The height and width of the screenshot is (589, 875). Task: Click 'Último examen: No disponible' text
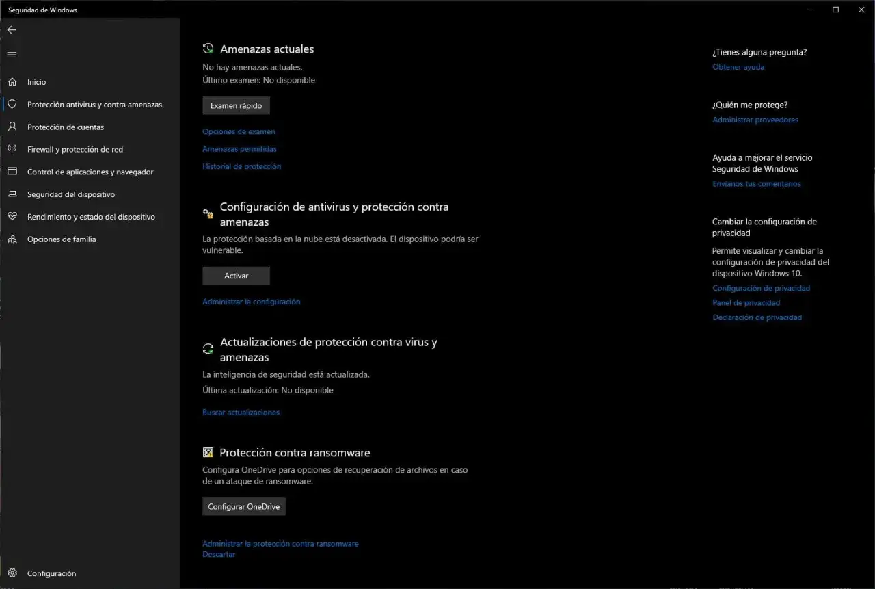click(258, 80)
